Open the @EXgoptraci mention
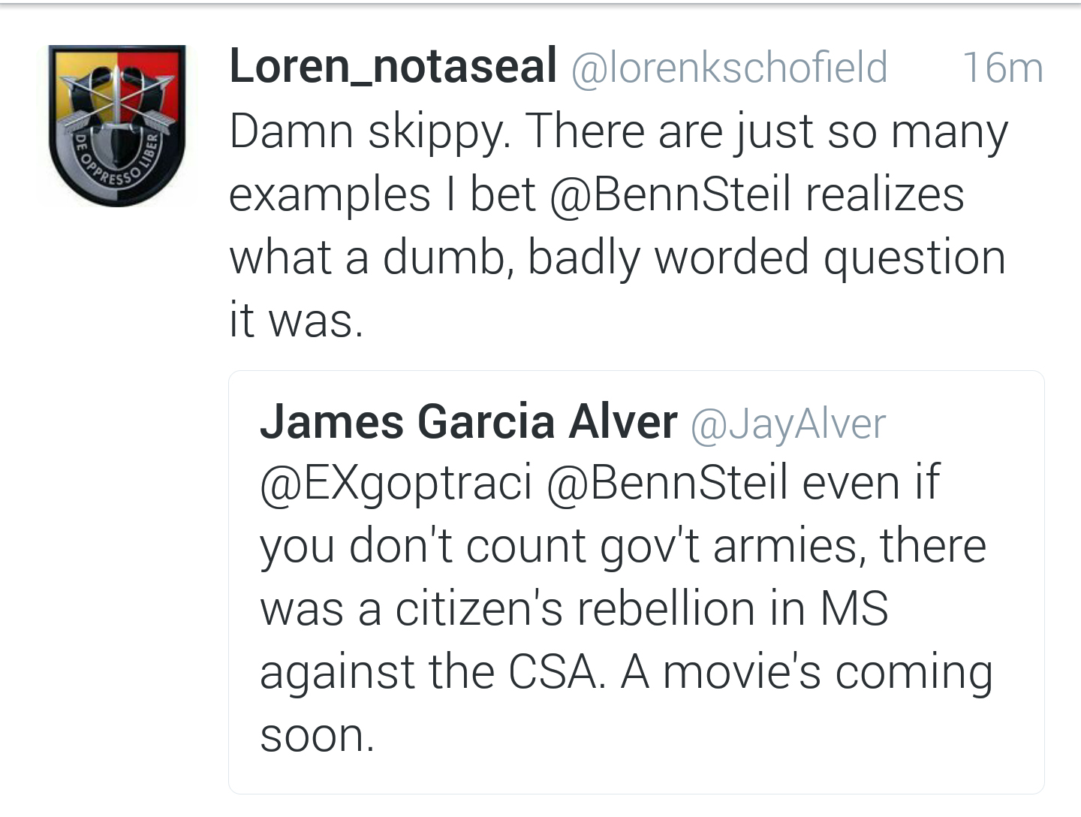The image size is (1081, 817). [x=396, y=482]
